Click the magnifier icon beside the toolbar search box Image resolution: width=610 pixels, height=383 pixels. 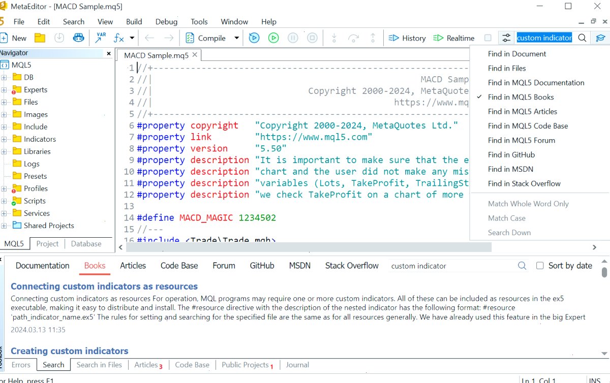tap(583, 38)
